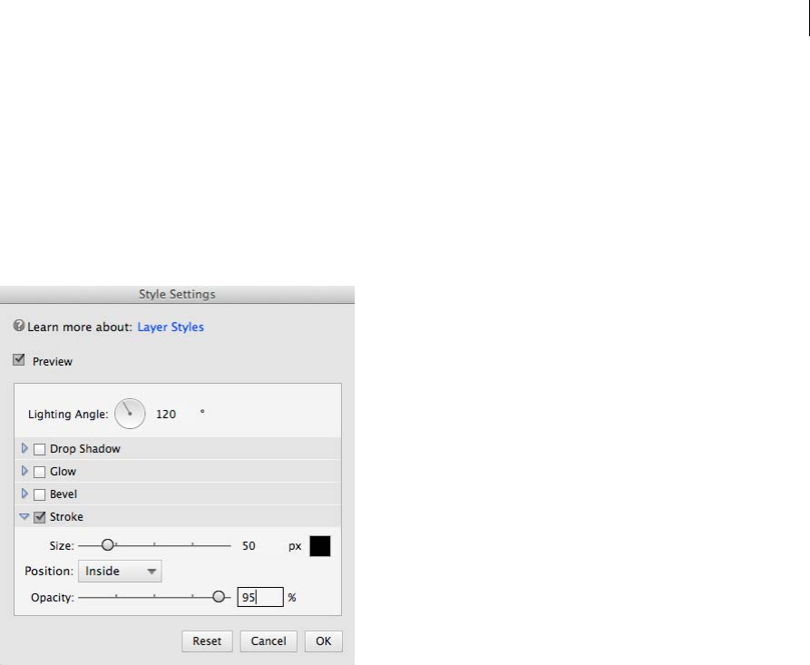
Task: Click the Opacity field showing 95
Action: (x=260, y=597)
